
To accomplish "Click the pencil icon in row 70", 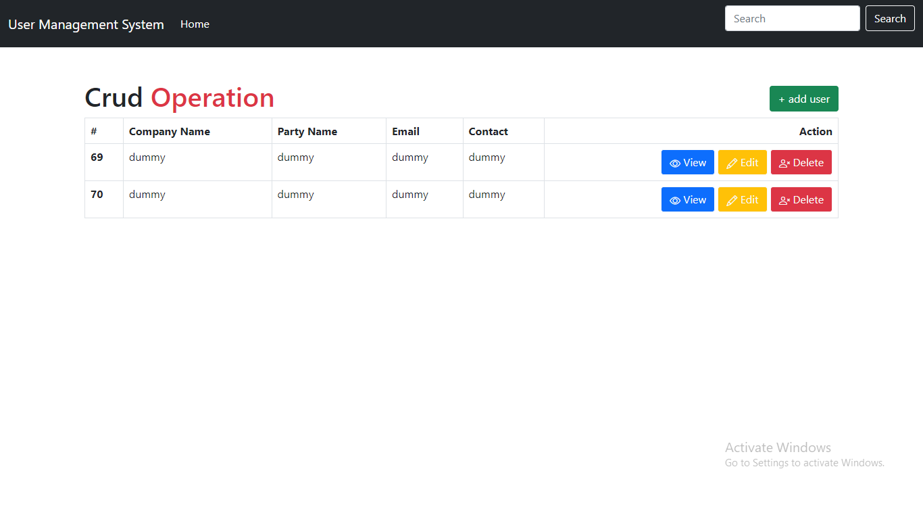I will [x=731, y=201].
